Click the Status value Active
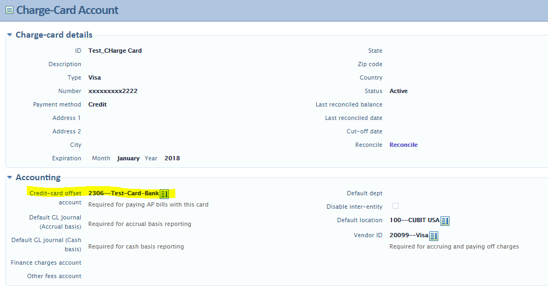Viewport: 548px width, 305px height. point(398,91)
